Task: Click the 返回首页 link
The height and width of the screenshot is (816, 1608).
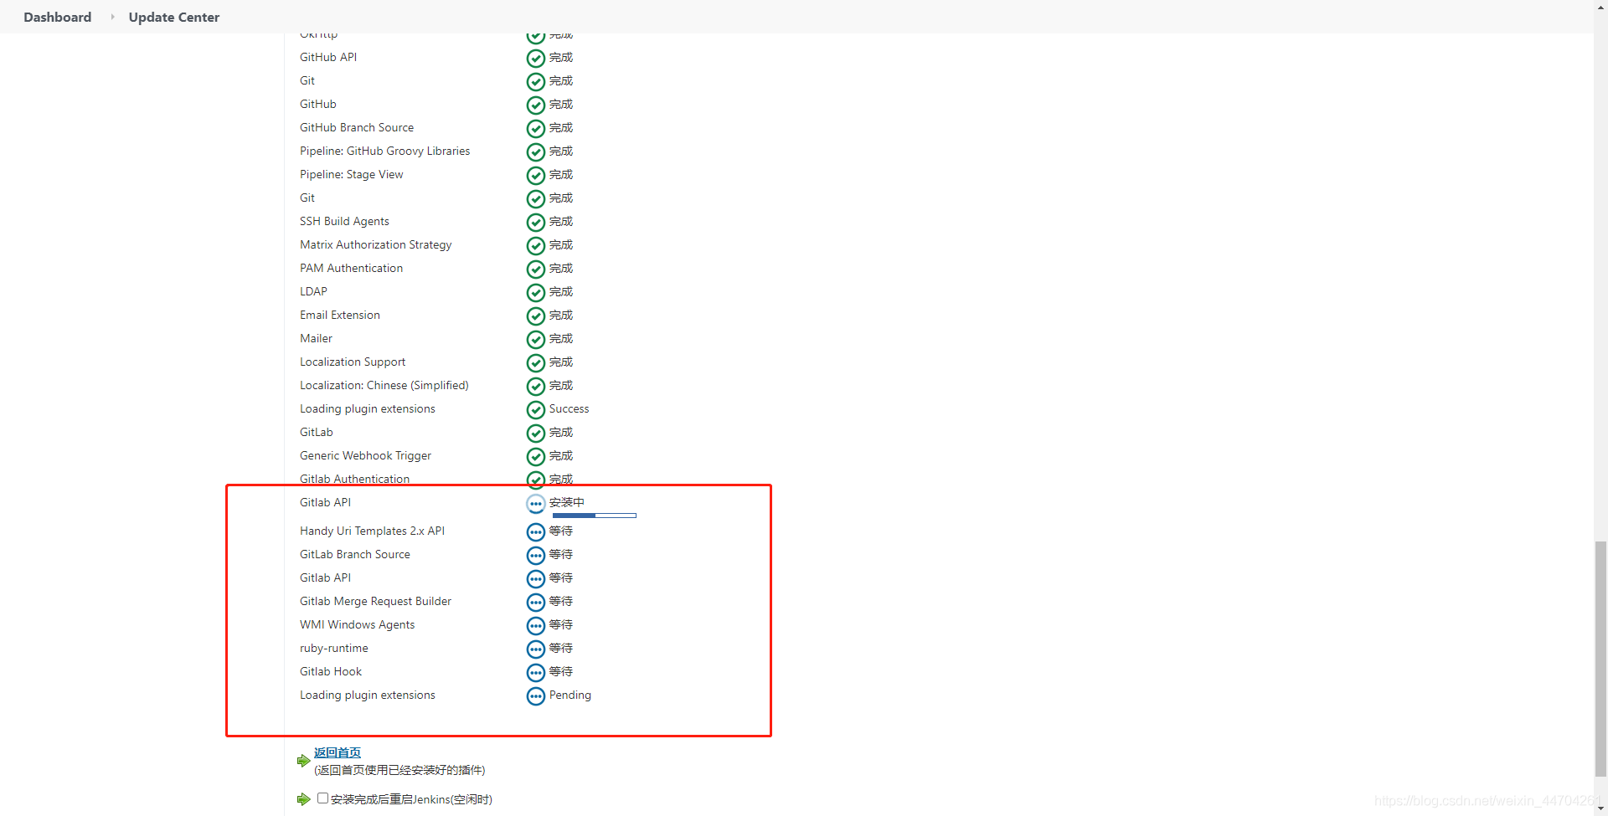Action: (x=338, y=752)
